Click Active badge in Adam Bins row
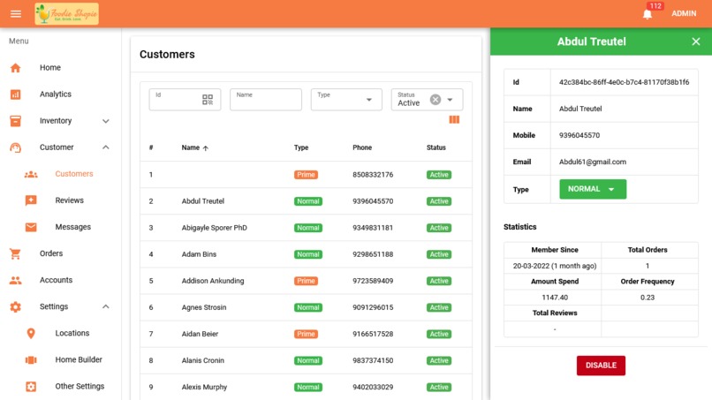The height and width of the screenshot is (400, 712). 439,254
